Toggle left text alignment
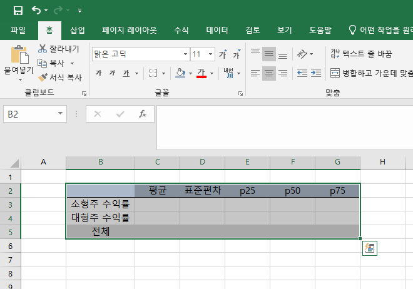The width and height of the screenshot is (413, 289). tap(255, 73)
